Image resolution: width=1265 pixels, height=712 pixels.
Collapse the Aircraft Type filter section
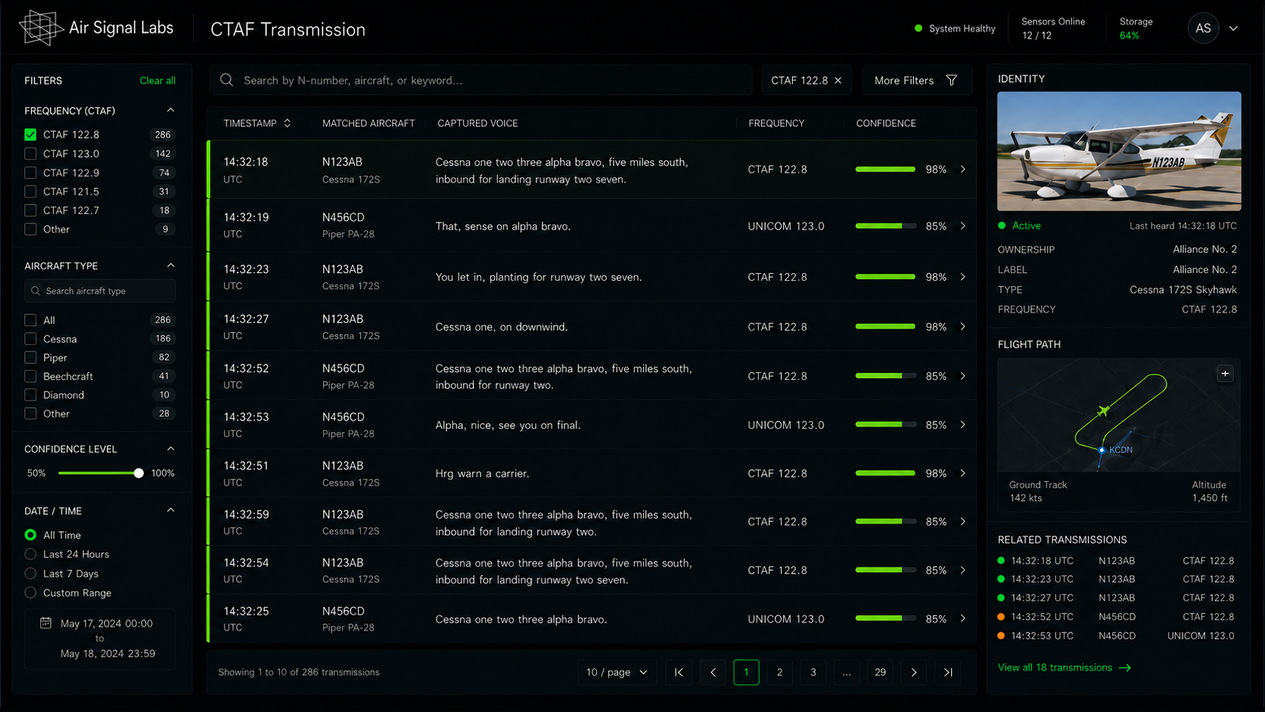170,266
